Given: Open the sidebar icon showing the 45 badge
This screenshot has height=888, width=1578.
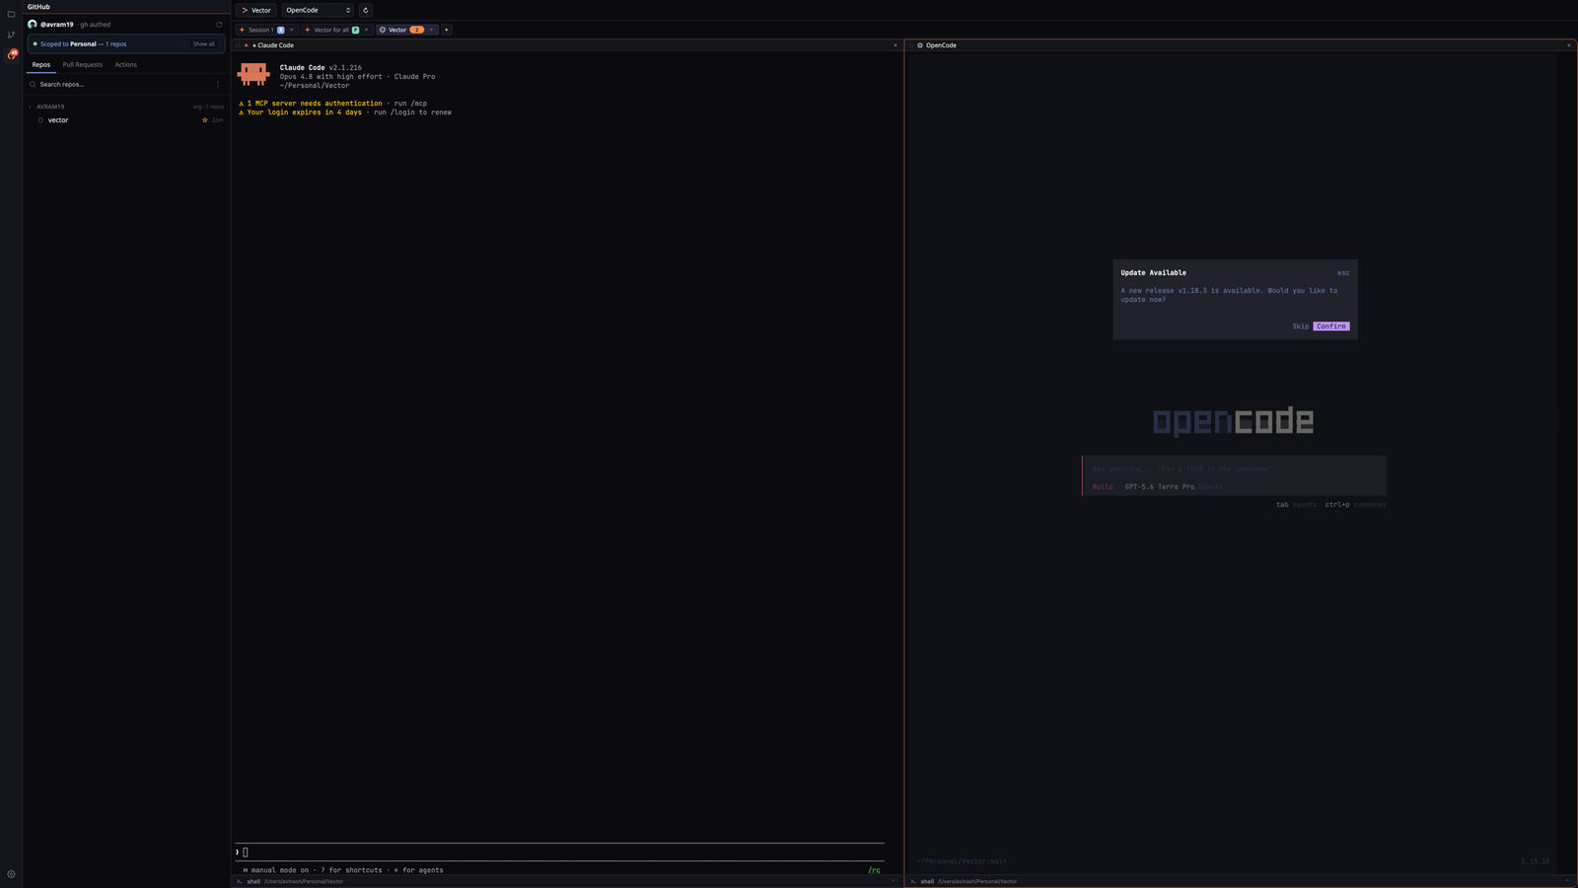Looking at the screenshot, I should point(12,54).
